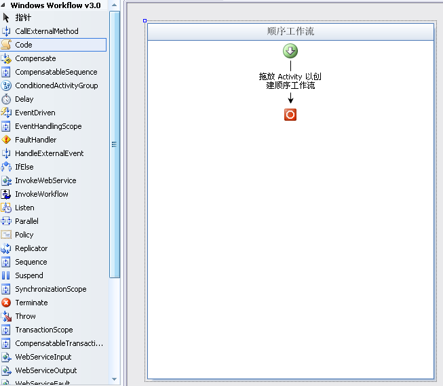Click the toolbox scroll-up arrow
This screenshot has width=443, height=386.
(114, 5)
